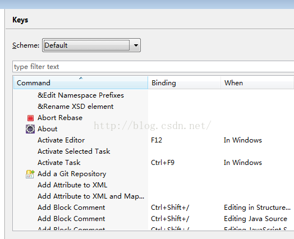Select Add Block Comment for Editing Java Source
The height and width of the screenshot is (239, 294).
(71, 219)
